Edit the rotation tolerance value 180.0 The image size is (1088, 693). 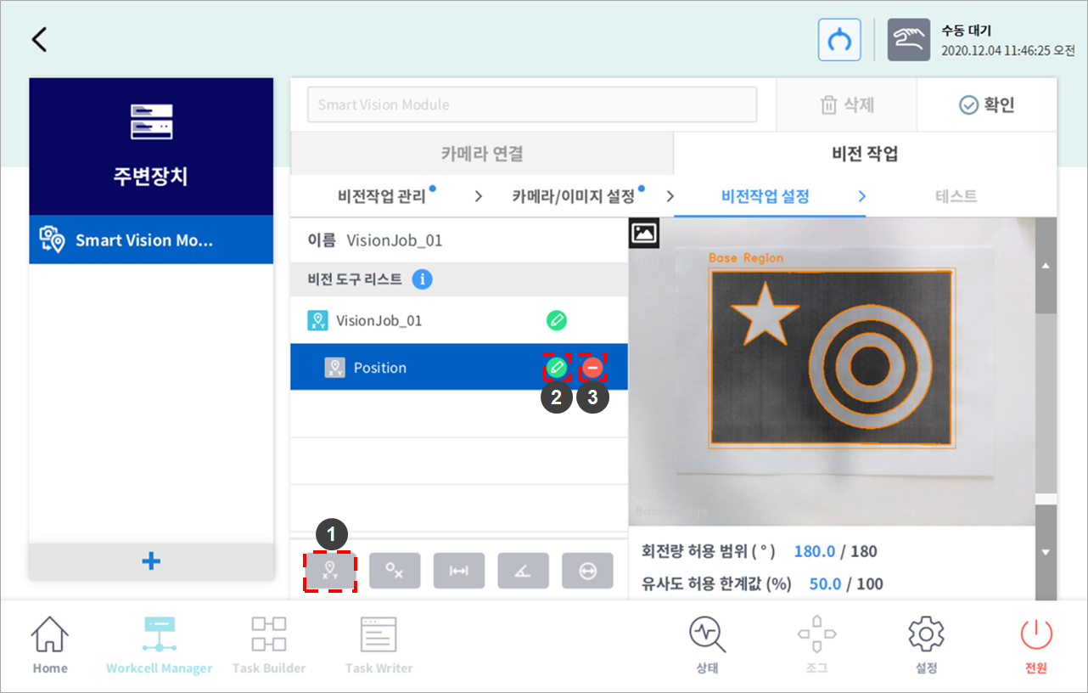pos(815,551)
